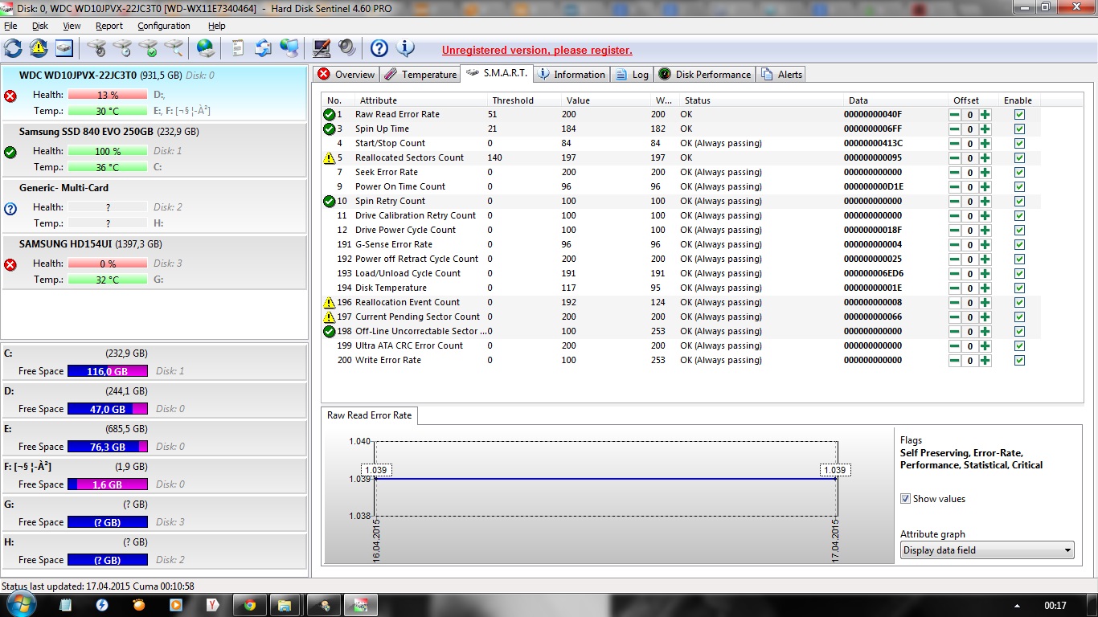Open the Report menu
Image resolution: width=1098 pixels, height=617 pixels.
click(109, 26)
